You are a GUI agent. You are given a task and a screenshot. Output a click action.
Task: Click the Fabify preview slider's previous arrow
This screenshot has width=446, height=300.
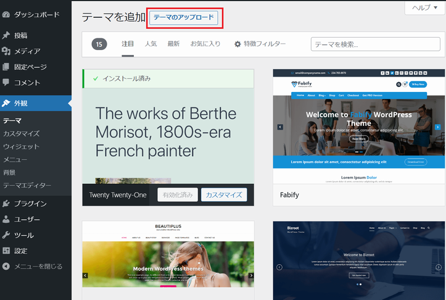280,127
